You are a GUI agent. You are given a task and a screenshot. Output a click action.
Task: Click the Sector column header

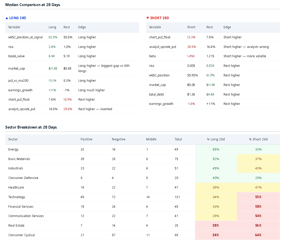tap(13, 139)
